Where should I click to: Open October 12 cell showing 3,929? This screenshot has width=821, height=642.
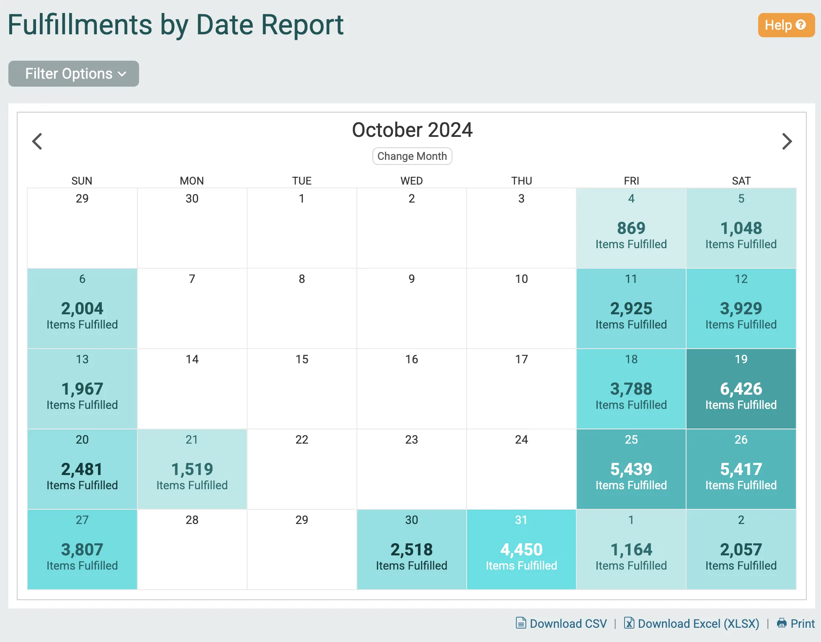[x=741, y=309]
